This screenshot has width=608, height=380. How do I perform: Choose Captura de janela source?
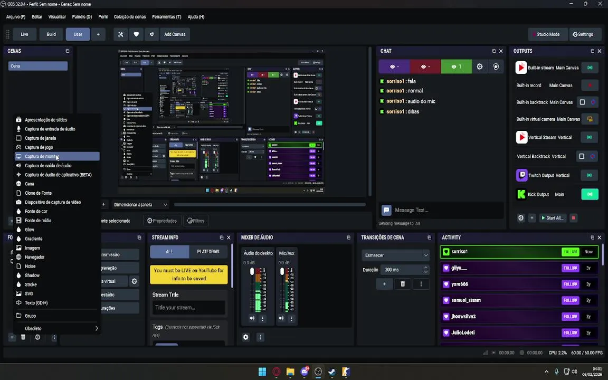click(57, 138)
